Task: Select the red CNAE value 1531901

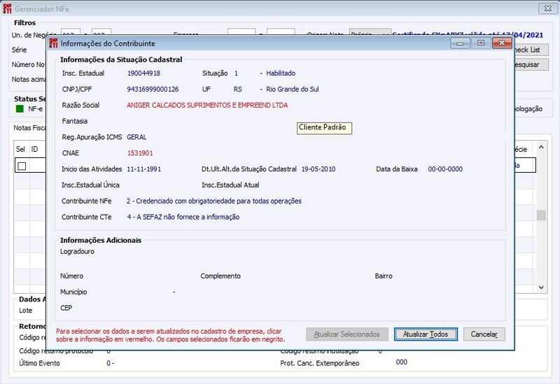Action: point(140,153)
